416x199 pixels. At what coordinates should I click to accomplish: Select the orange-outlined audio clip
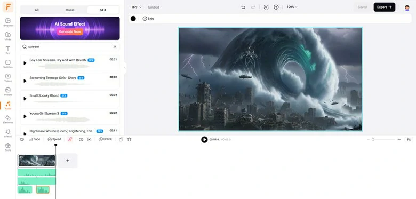coord(43,189)
